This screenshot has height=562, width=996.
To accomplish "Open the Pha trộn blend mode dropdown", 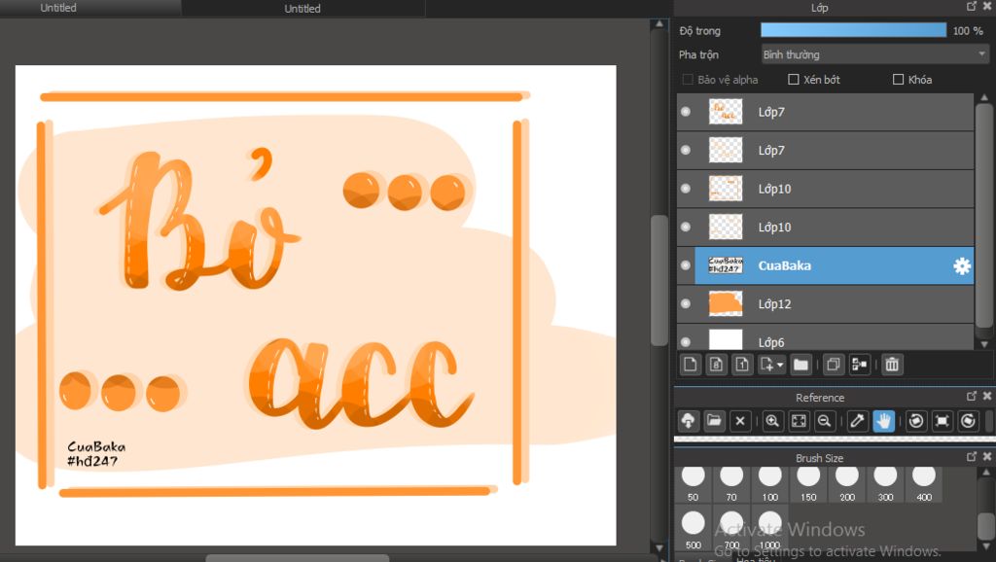I will 875,54.
